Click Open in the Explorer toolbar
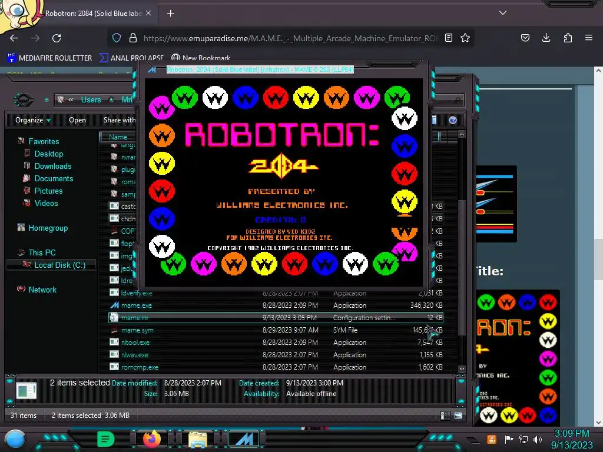 77,120
